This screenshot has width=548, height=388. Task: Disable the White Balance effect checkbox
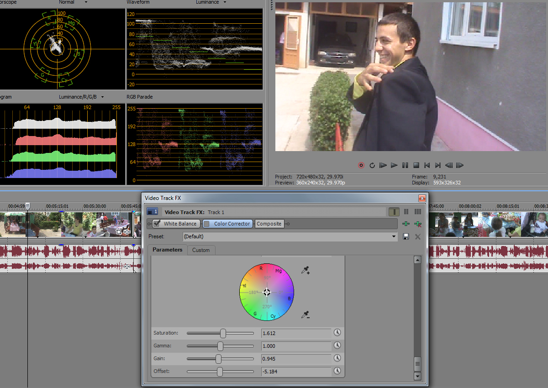click(x=157, y=224)
